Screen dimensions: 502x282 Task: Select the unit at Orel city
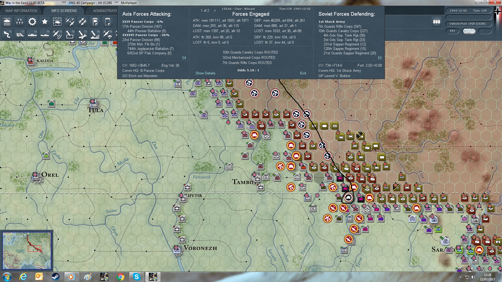pos(36,177)
